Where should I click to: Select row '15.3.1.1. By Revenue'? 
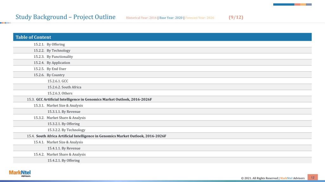click(162, 112)
